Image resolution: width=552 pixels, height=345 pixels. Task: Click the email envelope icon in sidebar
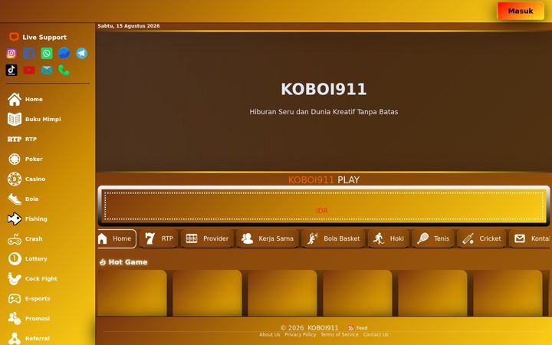(x=47, y=70)
